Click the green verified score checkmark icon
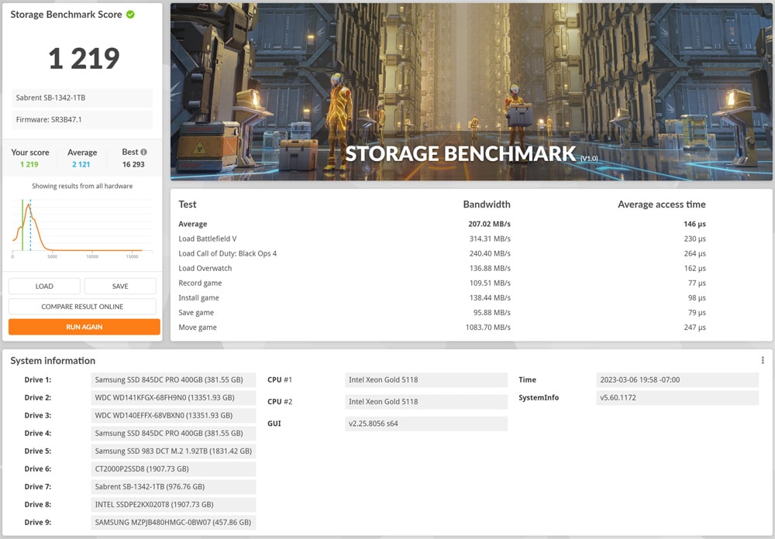775x539 pixels. (130, 15)
